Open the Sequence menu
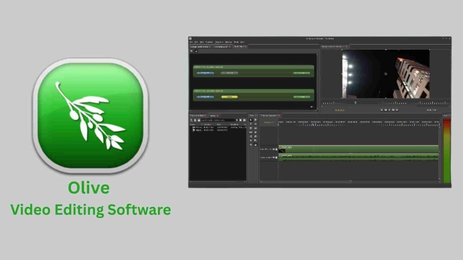The height and width of the screenshot is (260, 463). [x=219, y=42]
